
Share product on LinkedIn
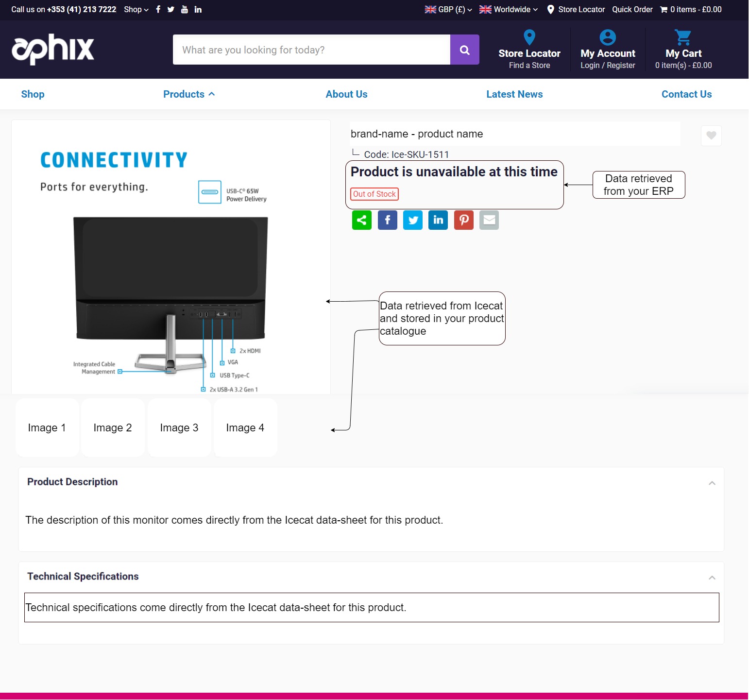tap(438, 220)
